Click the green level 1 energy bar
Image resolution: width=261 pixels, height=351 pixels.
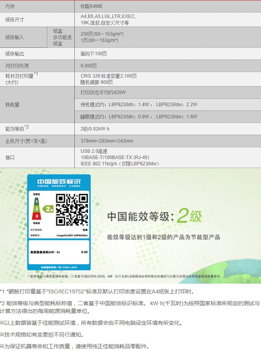click(37, 201)
